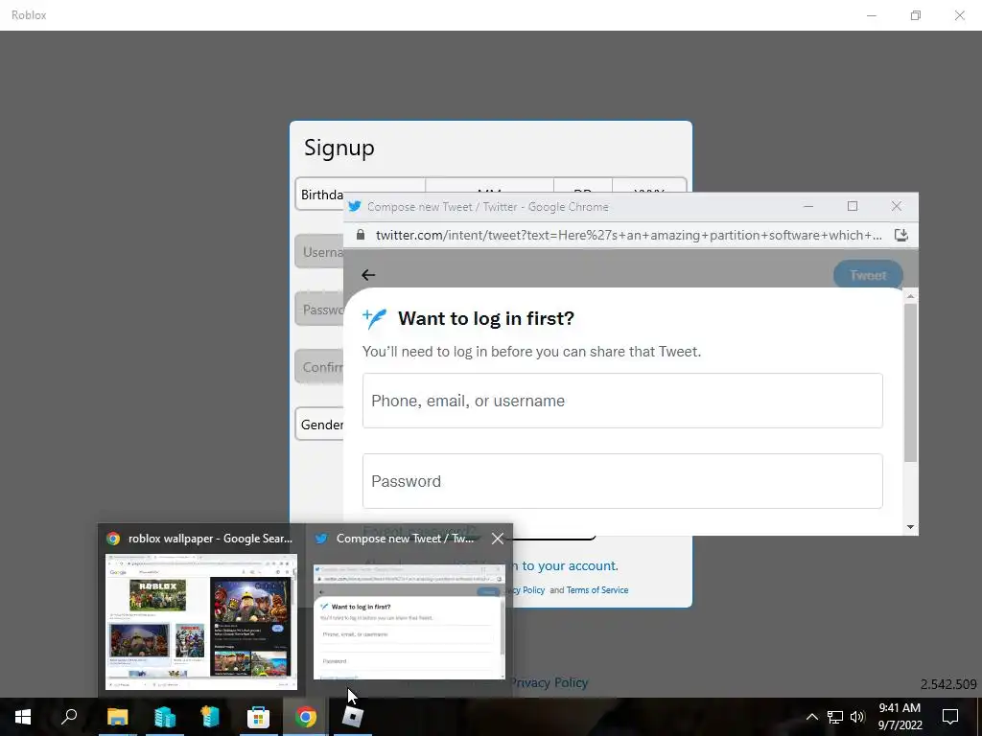Click the Twitter scrollbar up arrow

911,296
